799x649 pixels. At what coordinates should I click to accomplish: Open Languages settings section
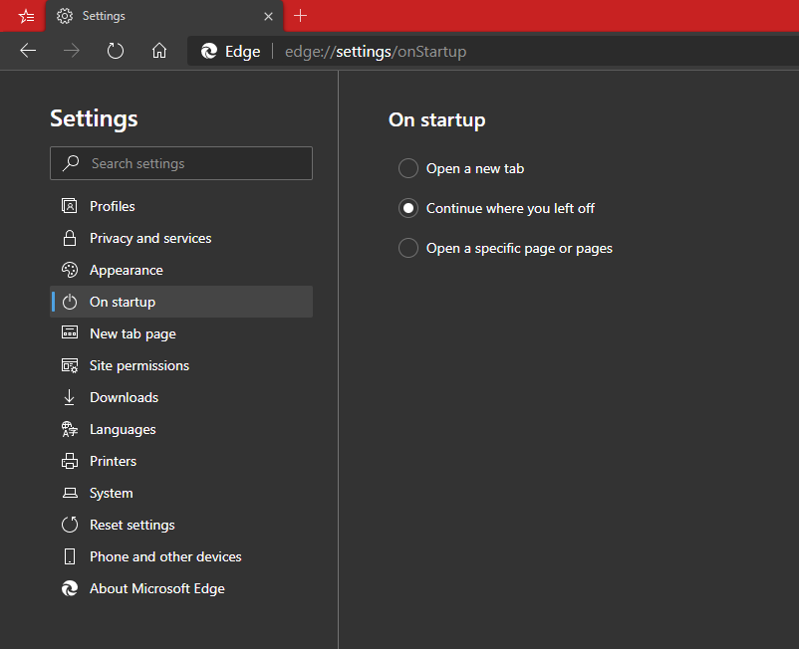pyautogui.click(x=123, y=429)
